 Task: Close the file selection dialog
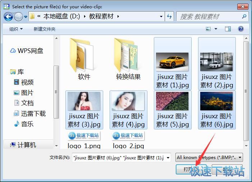(243, 6)
